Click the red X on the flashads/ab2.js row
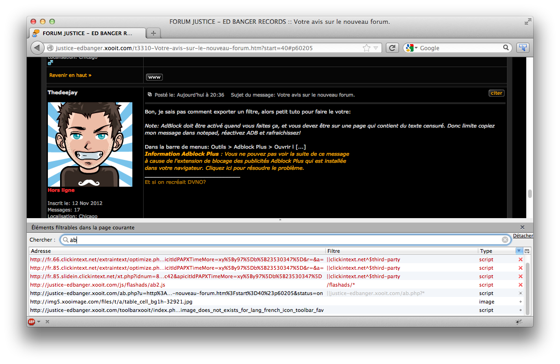 pos(521,285)
